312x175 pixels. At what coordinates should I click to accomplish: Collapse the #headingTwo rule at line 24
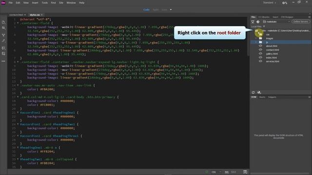click(x=18, y=124)
